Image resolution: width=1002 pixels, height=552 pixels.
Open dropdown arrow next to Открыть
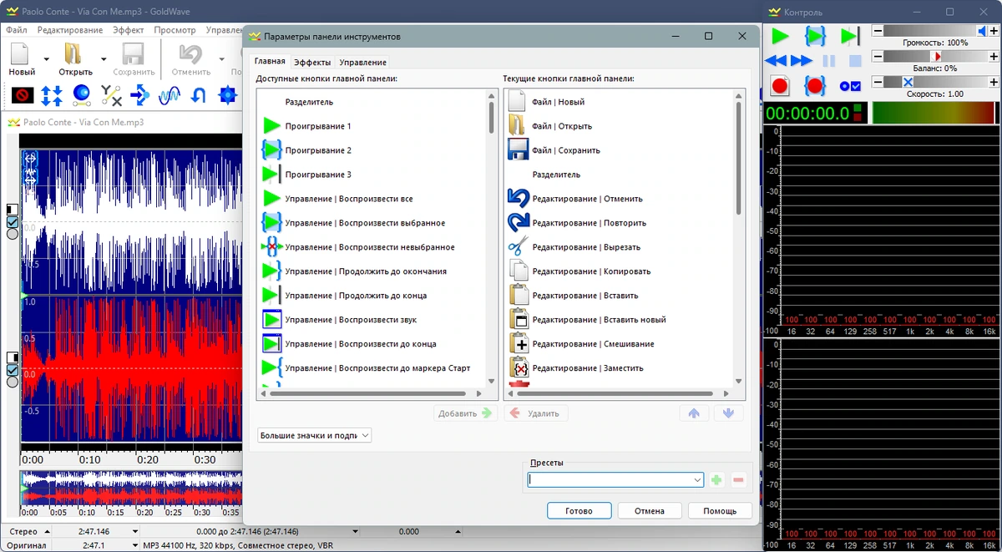pos(104,59)
